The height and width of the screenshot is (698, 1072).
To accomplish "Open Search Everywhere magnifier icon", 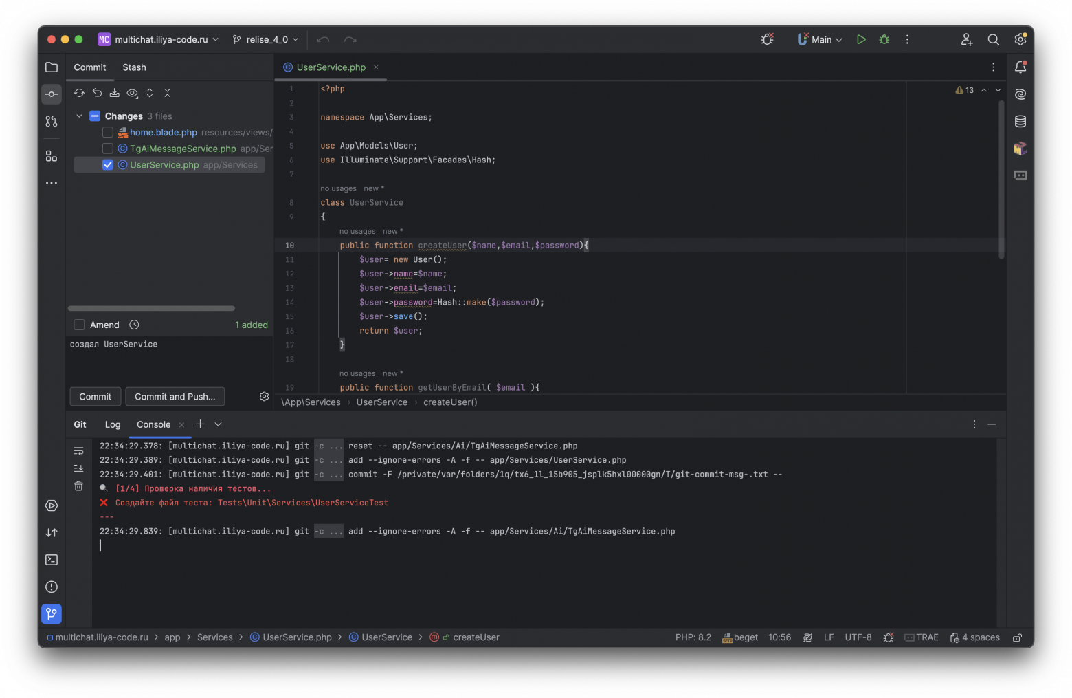I will coord(993,40).
